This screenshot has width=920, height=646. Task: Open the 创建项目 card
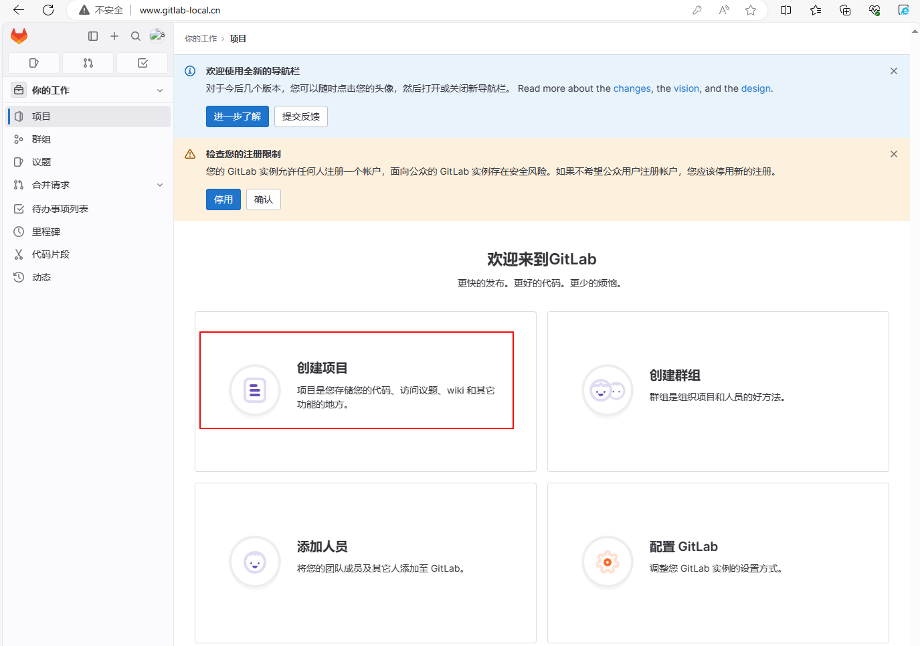click(x=365, y=392)
